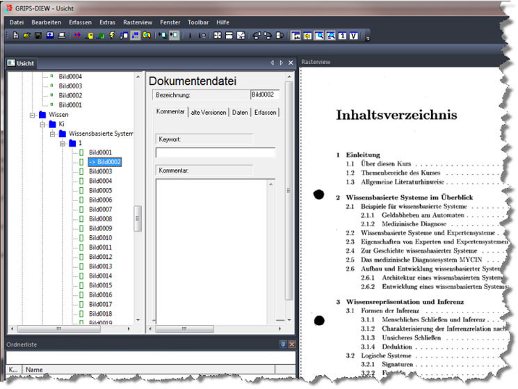Click the lightning bolt toolbar icon
518x389 pixels.
click(111, 35)
